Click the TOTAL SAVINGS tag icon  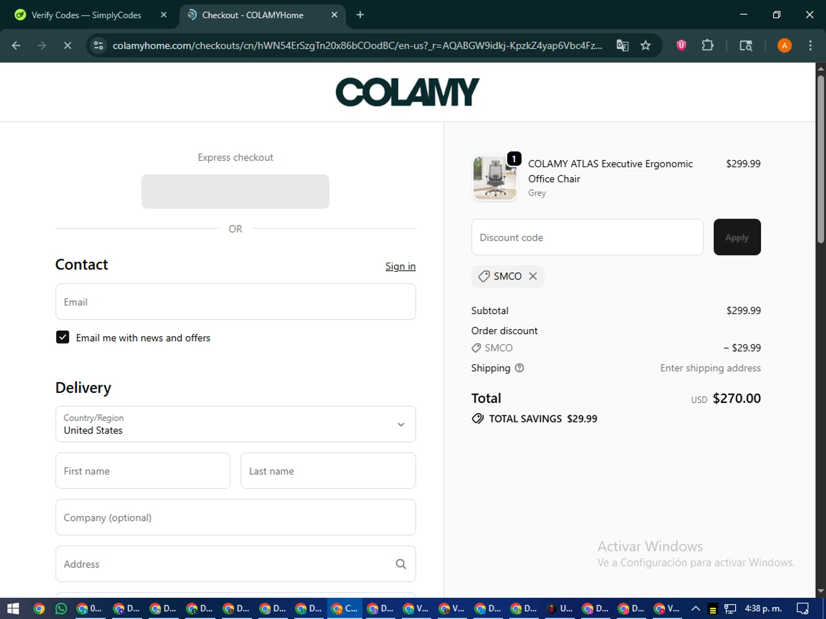pyautogui.click(x=477, y=419)
